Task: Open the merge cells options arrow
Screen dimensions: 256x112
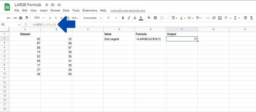Action: [166, 18]
